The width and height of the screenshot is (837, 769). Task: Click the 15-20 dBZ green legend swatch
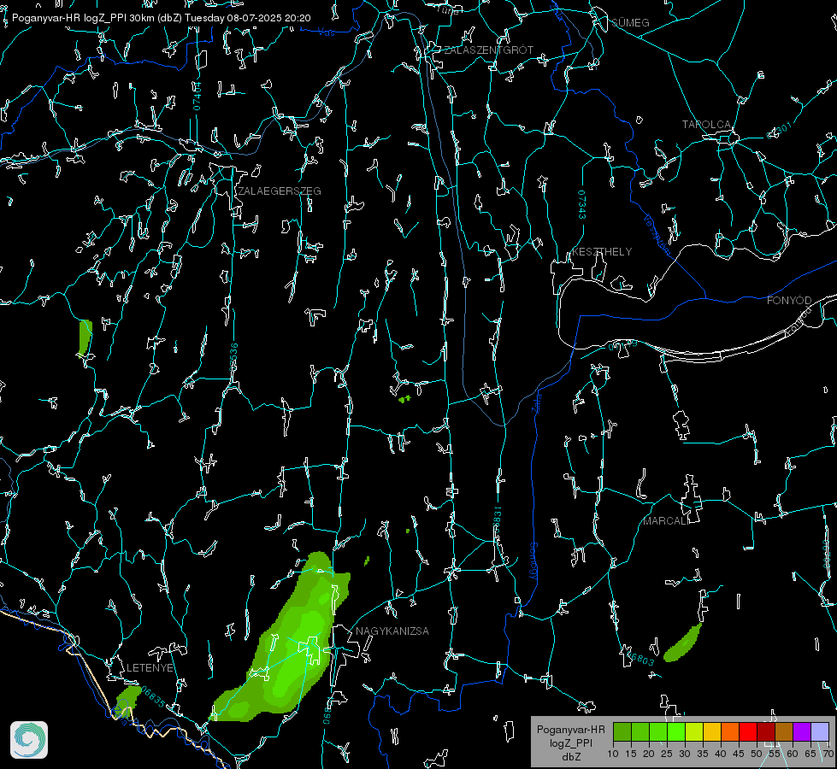click(640, 731)
